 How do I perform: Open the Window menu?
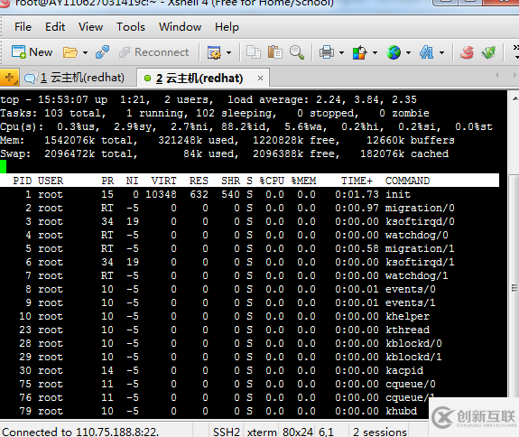tap(180, 27)
